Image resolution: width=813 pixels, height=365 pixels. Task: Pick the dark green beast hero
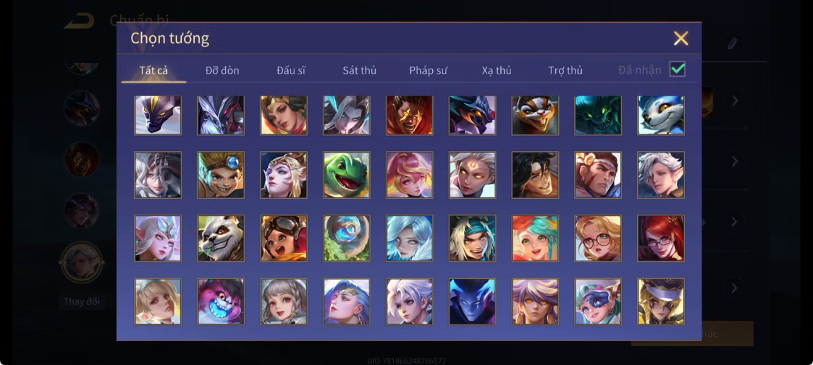pos(598,115)
